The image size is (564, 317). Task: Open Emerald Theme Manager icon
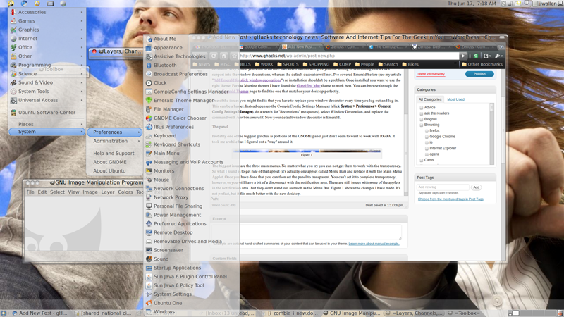point(149,101)
